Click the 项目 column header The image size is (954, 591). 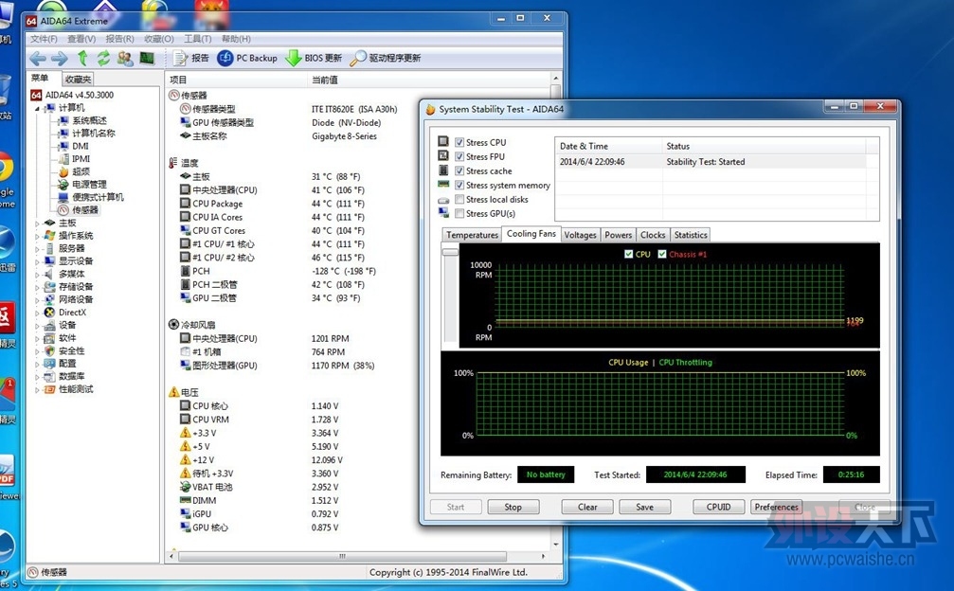pos(236,80)
